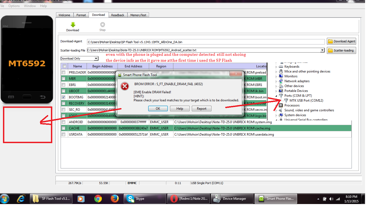Switch to the Readback tab
Image resolution: width=368 pixels, height=207 pixels.
click(118, 15)
